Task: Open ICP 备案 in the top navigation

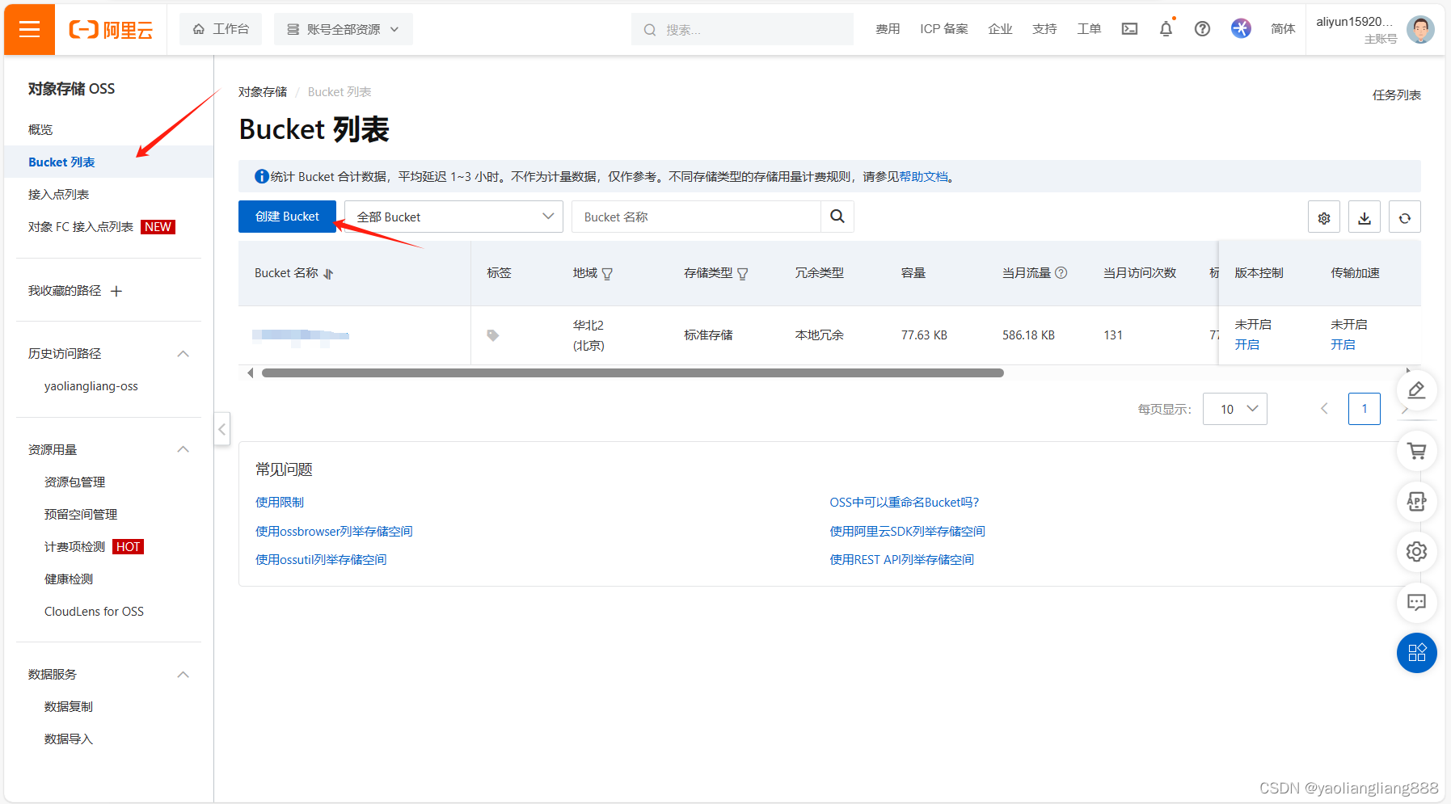Action: (x=943, y=29)
